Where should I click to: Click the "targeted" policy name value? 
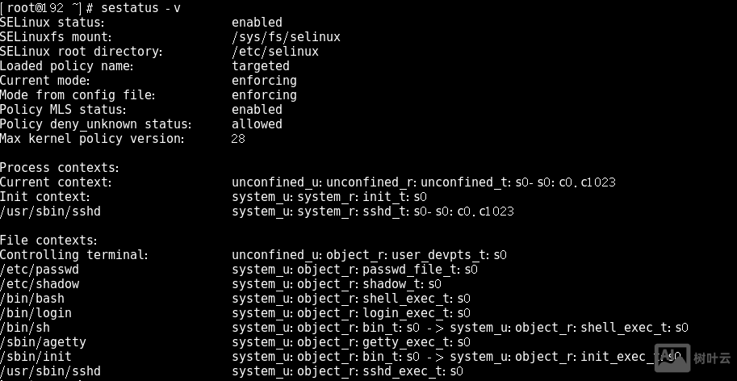[x=260, y=66]
